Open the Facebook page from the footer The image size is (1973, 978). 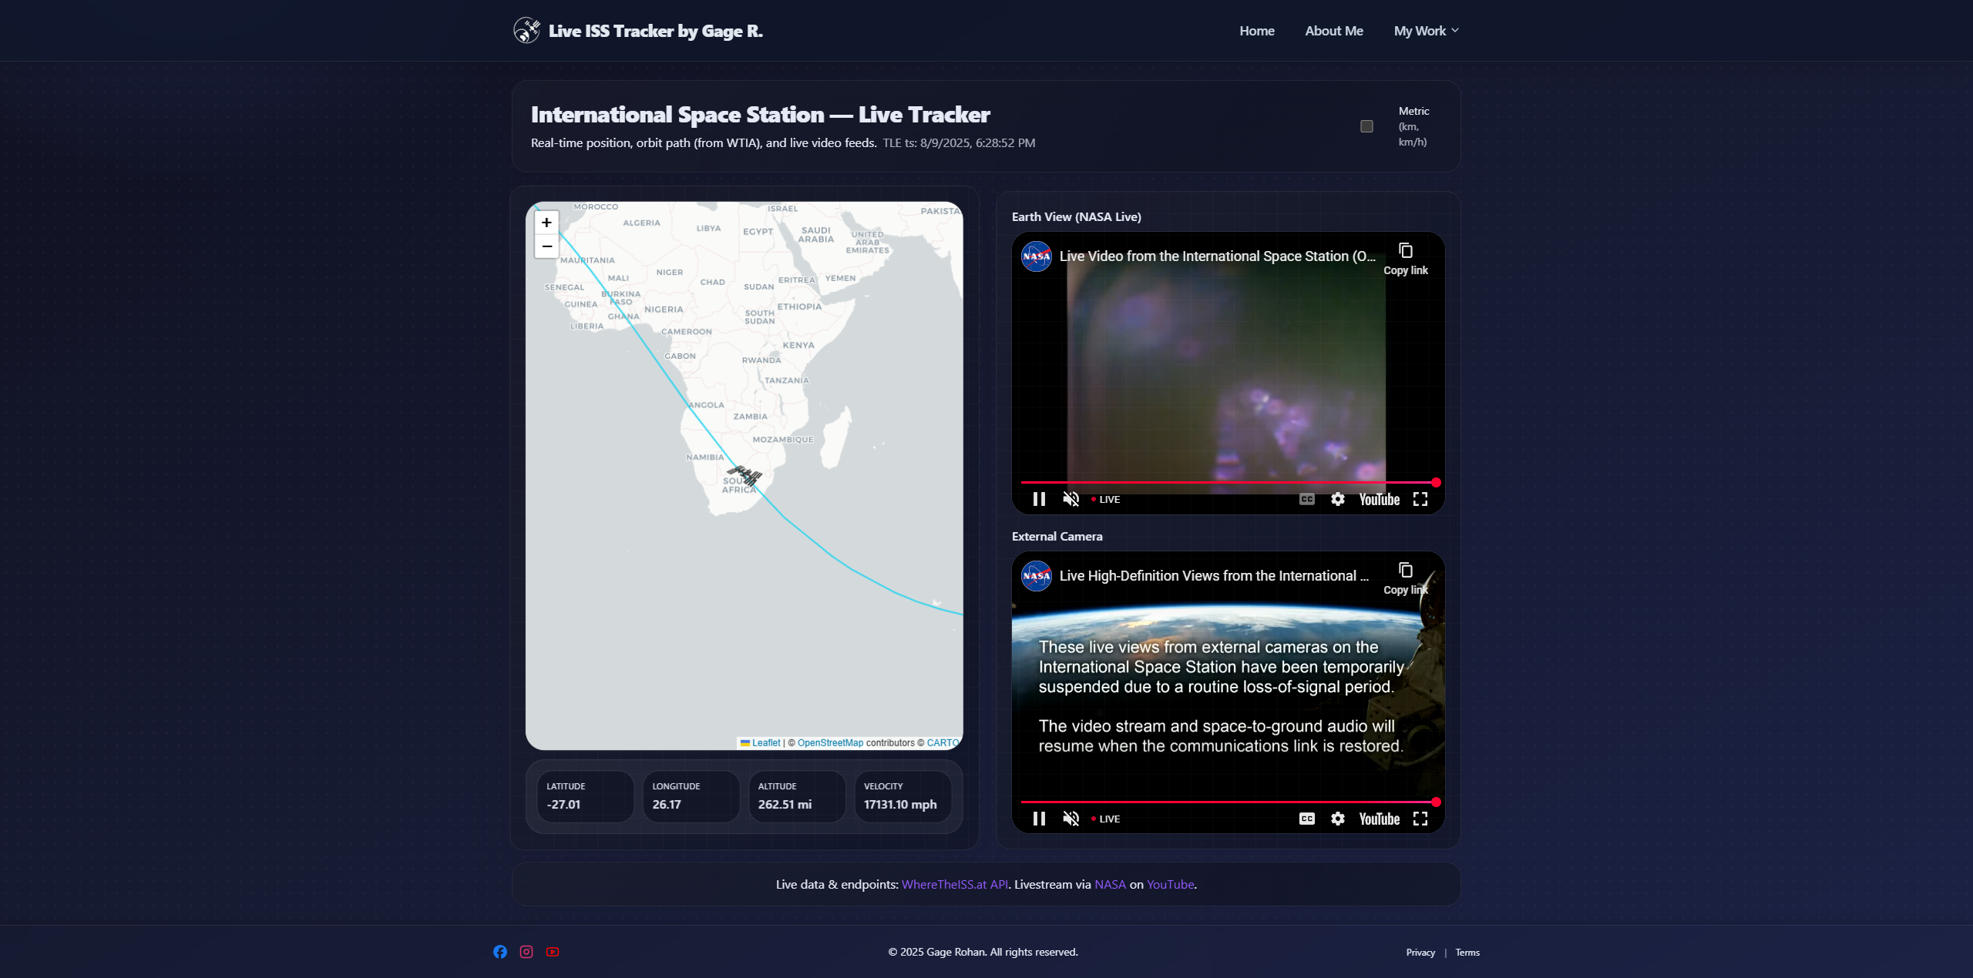[x=500, y=952]
